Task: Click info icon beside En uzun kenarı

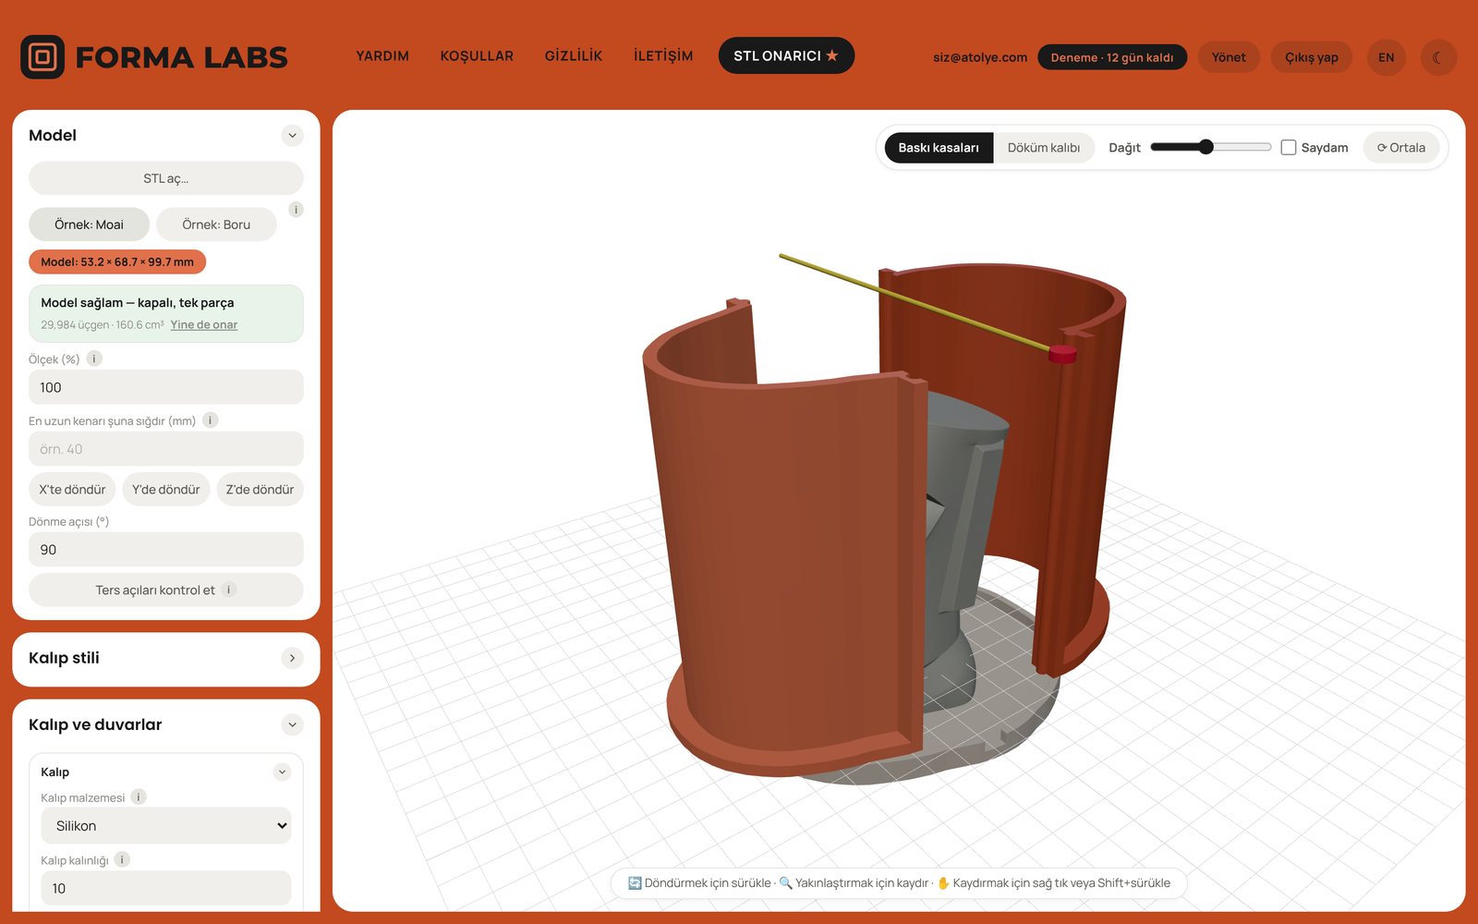Action: (211, 420)
